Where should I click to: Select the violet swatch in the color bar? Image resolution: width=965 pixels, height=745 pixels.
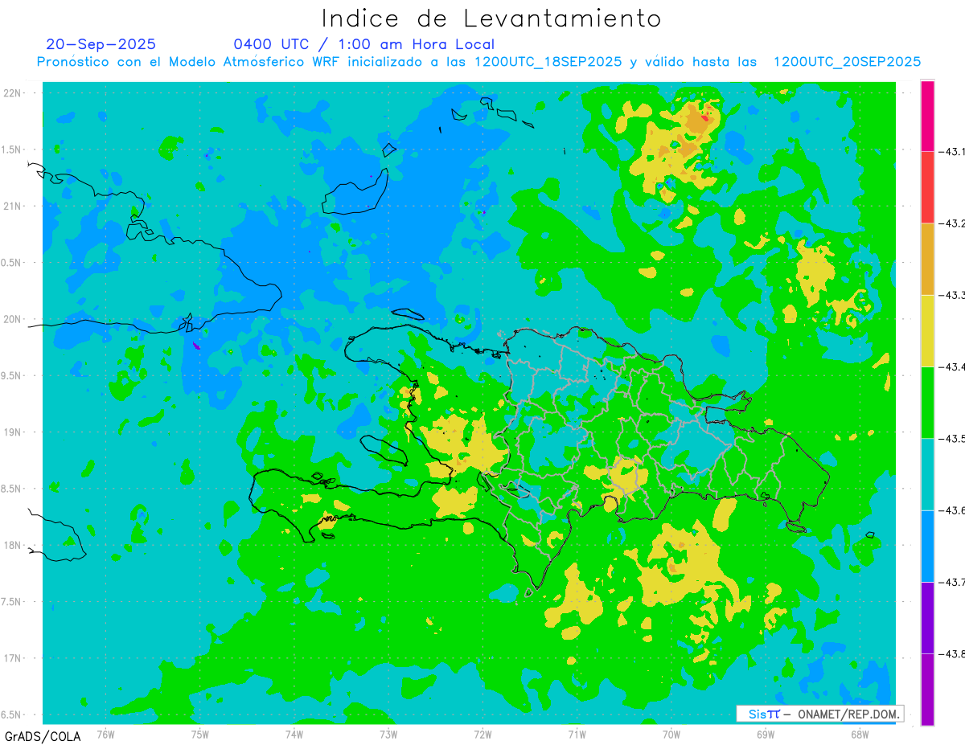[927, 617]
